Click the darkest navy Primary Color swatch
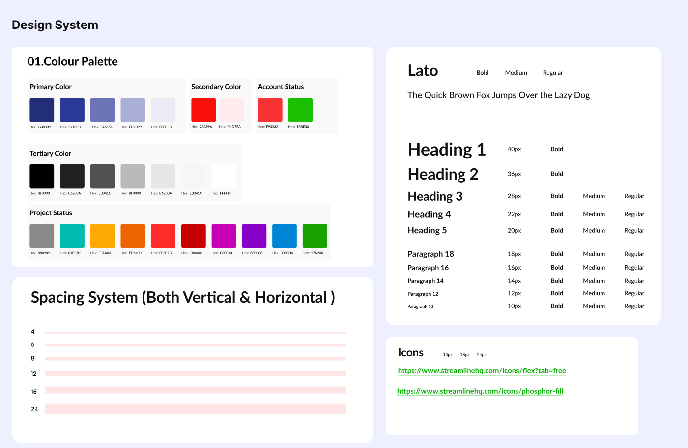The width and height of the screenshot is (688, 448). pos(42,110)
